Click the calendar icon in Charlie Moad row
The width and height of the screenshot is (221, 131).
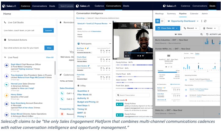[x=101, y=59]
